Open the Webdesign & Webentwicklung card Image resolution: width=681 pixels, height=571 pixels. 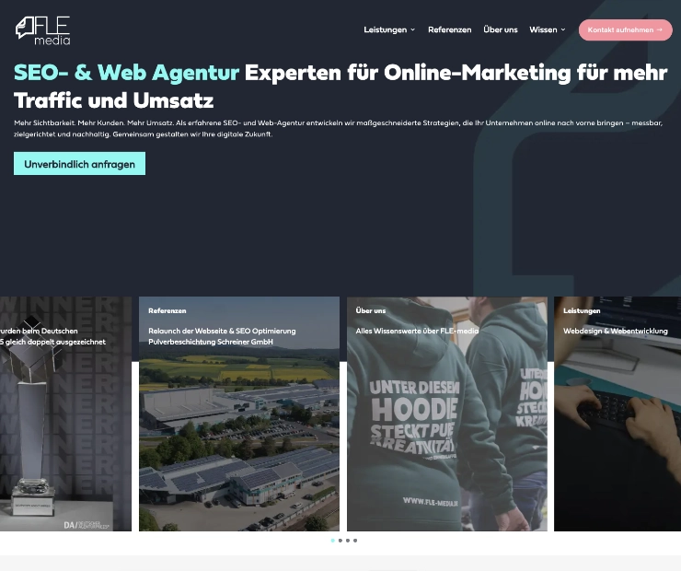pyautogui.click(x=618, y=414)
